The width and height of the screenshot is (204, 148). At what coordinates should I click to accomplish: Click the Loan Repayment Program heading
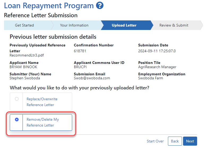coord(49,6)
